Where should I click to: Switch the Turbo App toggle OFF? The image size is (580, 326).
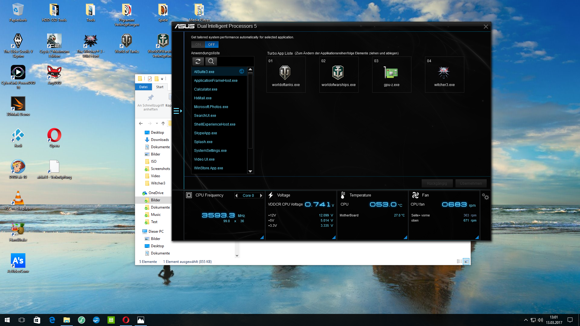211,45
